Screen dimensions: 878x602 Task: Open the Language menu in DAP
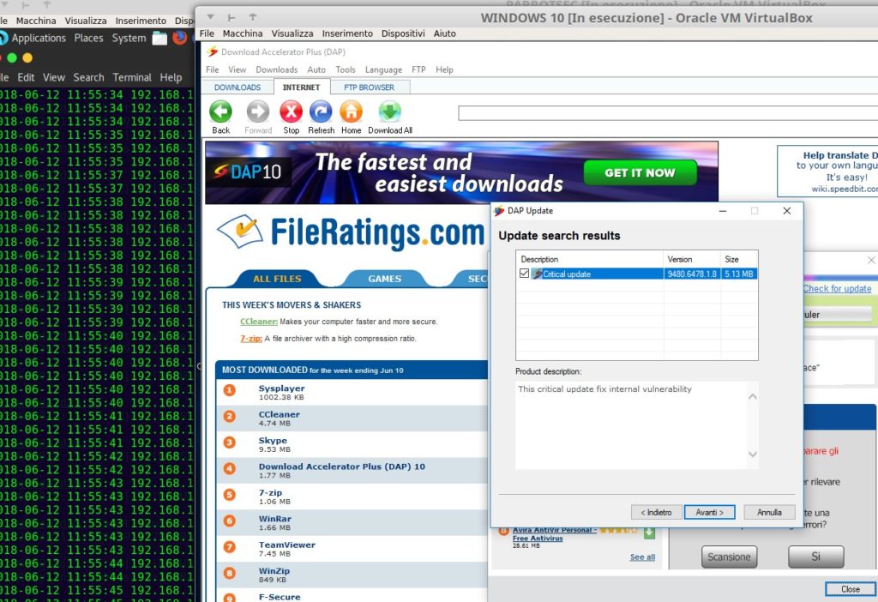[383, 70]
